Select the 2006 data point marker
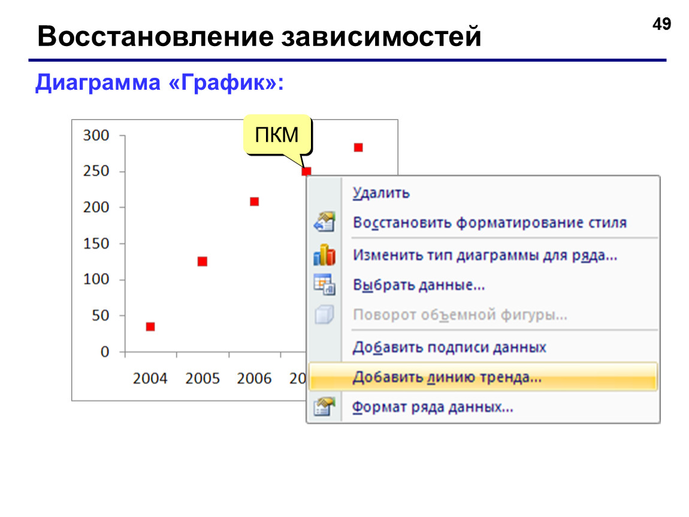Screen dimensions: 689x517 click(254, 202)
